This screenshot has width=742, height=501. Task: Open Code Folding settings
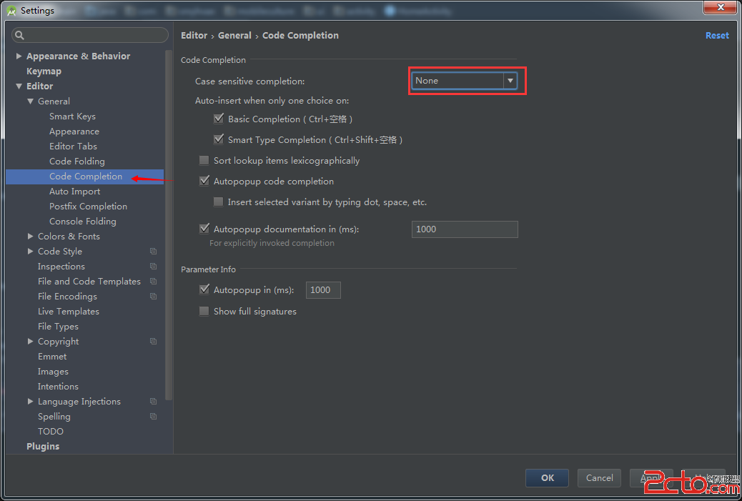click(x=77, y=162)
